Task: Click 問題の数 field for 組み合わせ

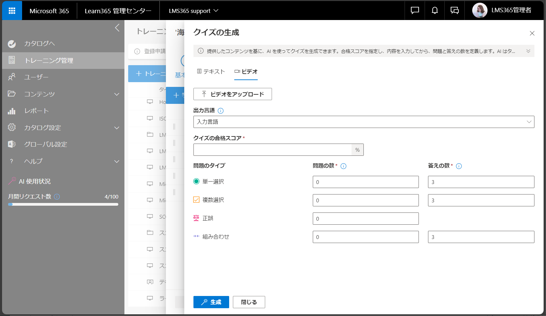Action: pos(366,237)
